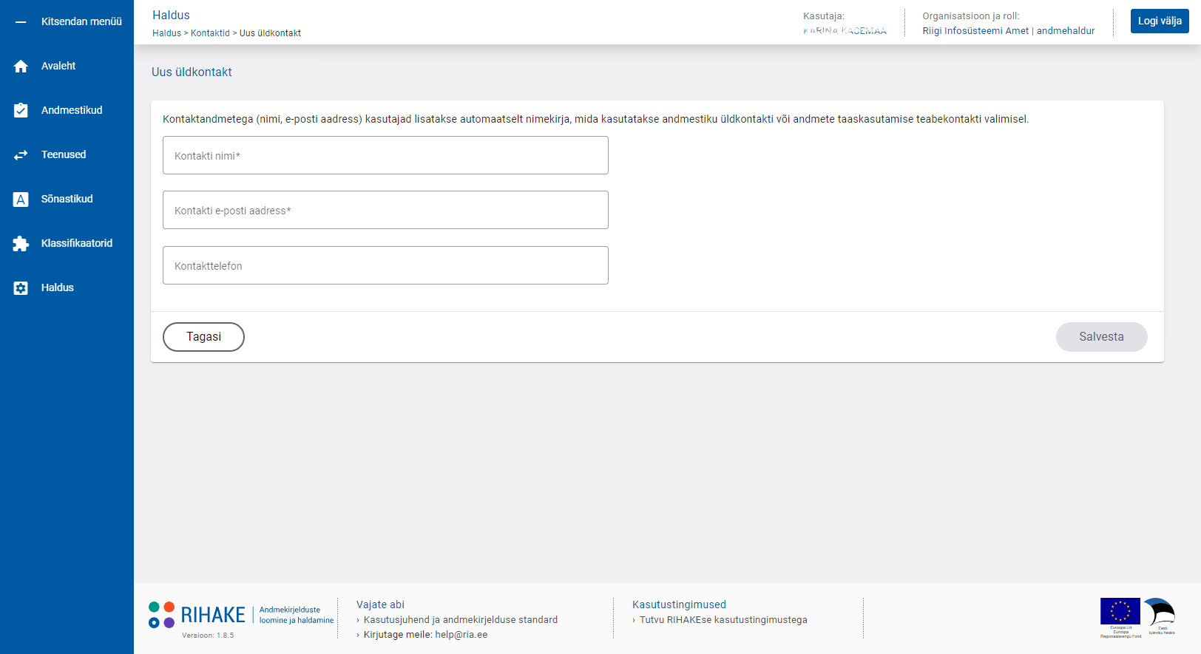
Task: Click the Sõnastikud letter A icon
Action: click(x=21, y=199)
